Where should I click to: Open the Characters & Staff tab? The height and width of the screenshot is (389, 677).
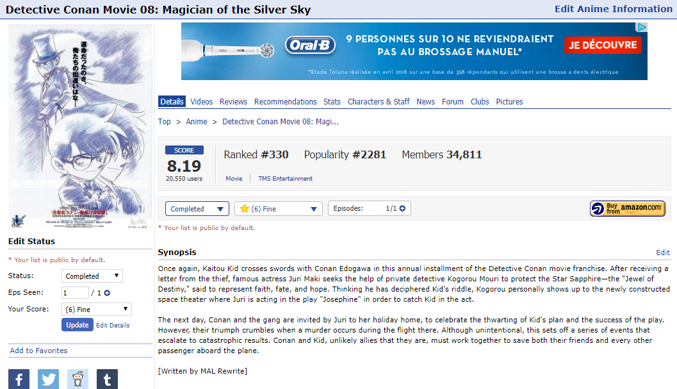click(379, 102)
